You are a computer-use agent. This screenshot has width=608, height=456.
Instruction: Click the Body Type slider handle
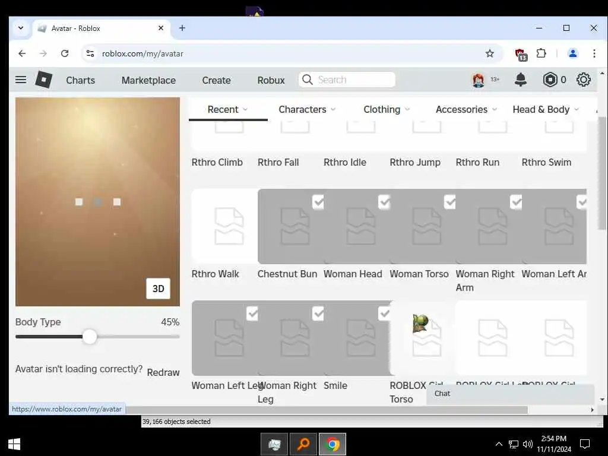[90, 337]
